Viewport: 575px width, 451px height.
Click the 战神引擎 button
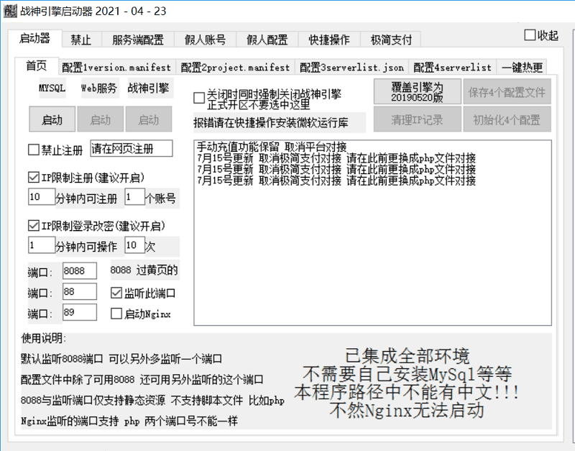pyautogui.click(x=149, y=90)
